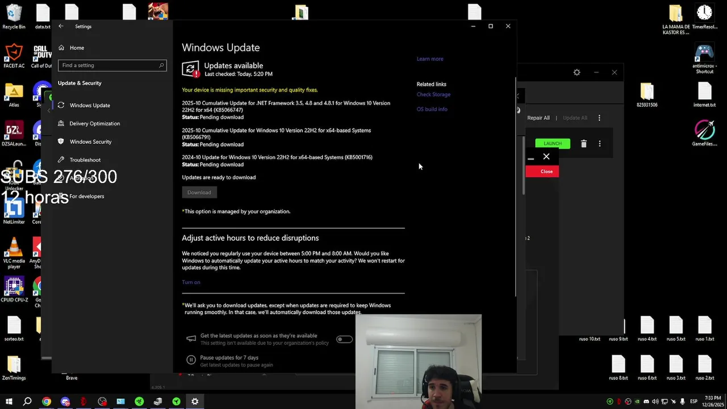
Task: Open the OS build info link
Action: pyautogui.click(x=432, y=109)
